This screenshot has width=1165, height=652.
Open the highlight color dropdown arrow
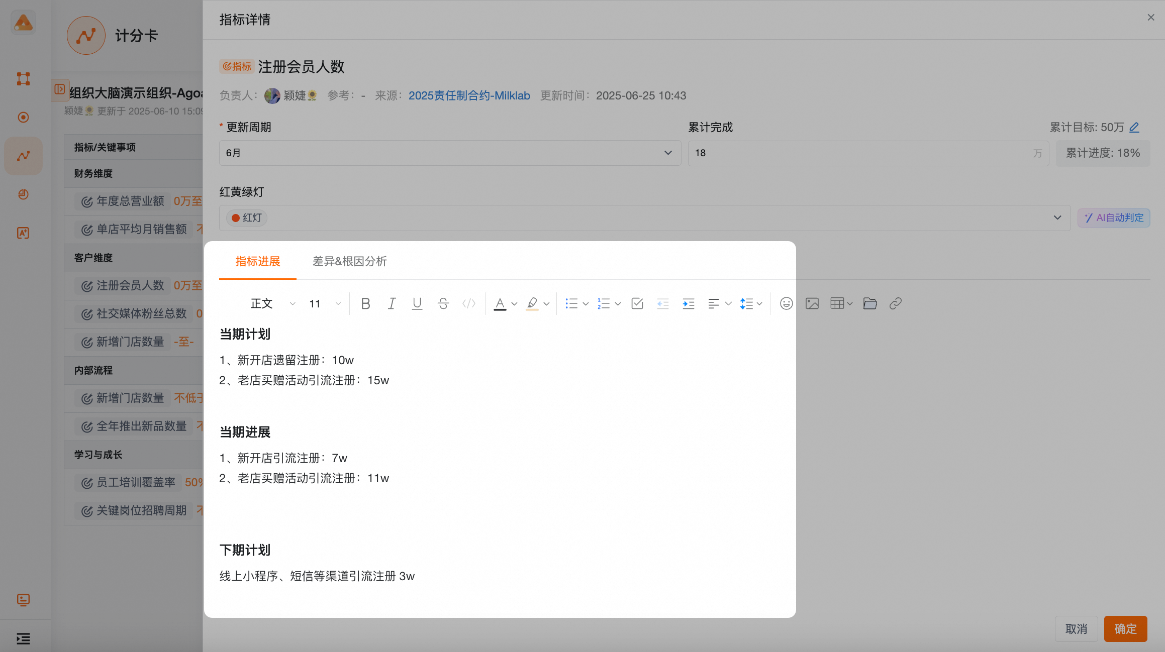546,304
